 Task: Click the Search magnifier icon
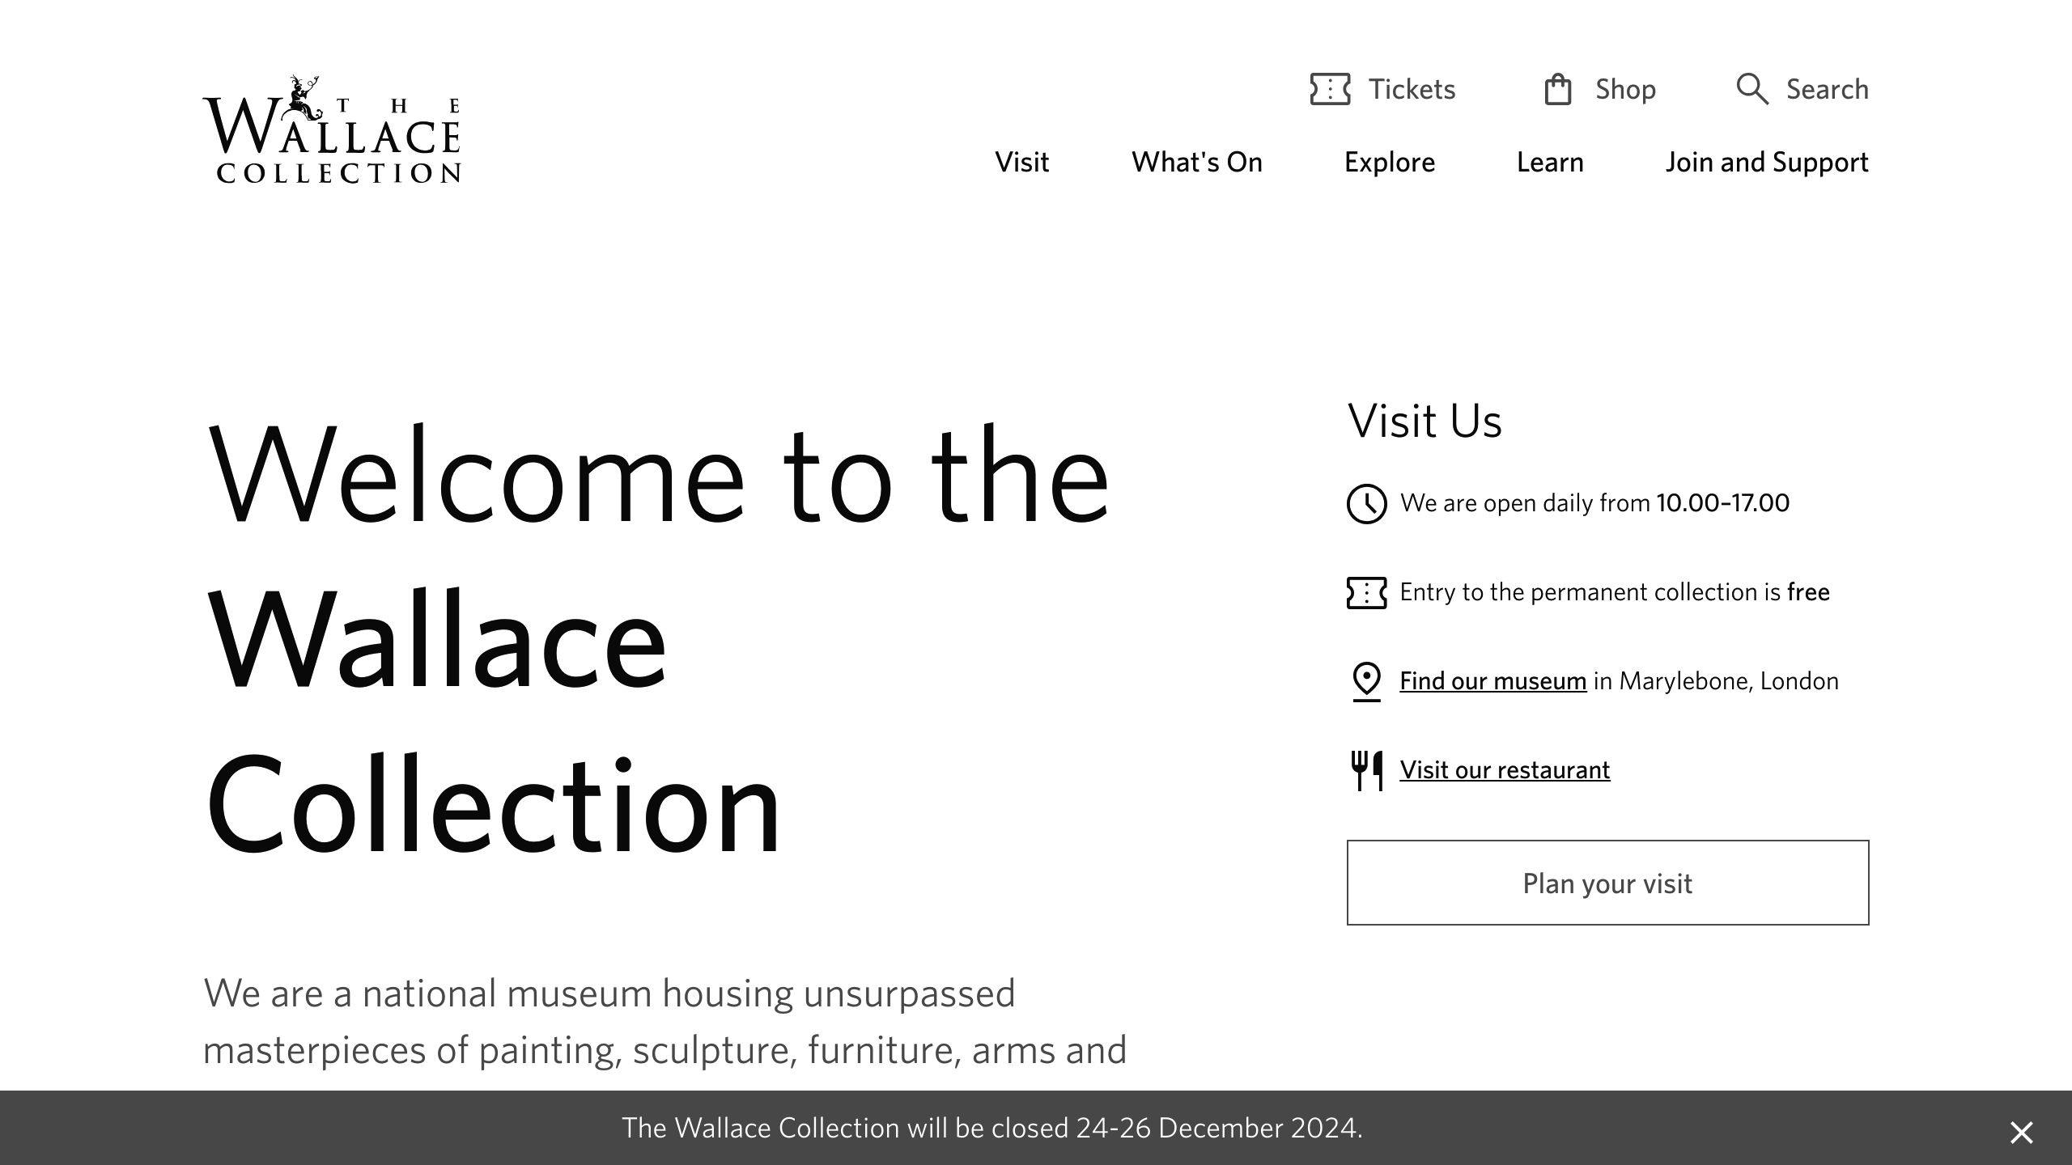pyautogui.click(x=1752, y=89)
